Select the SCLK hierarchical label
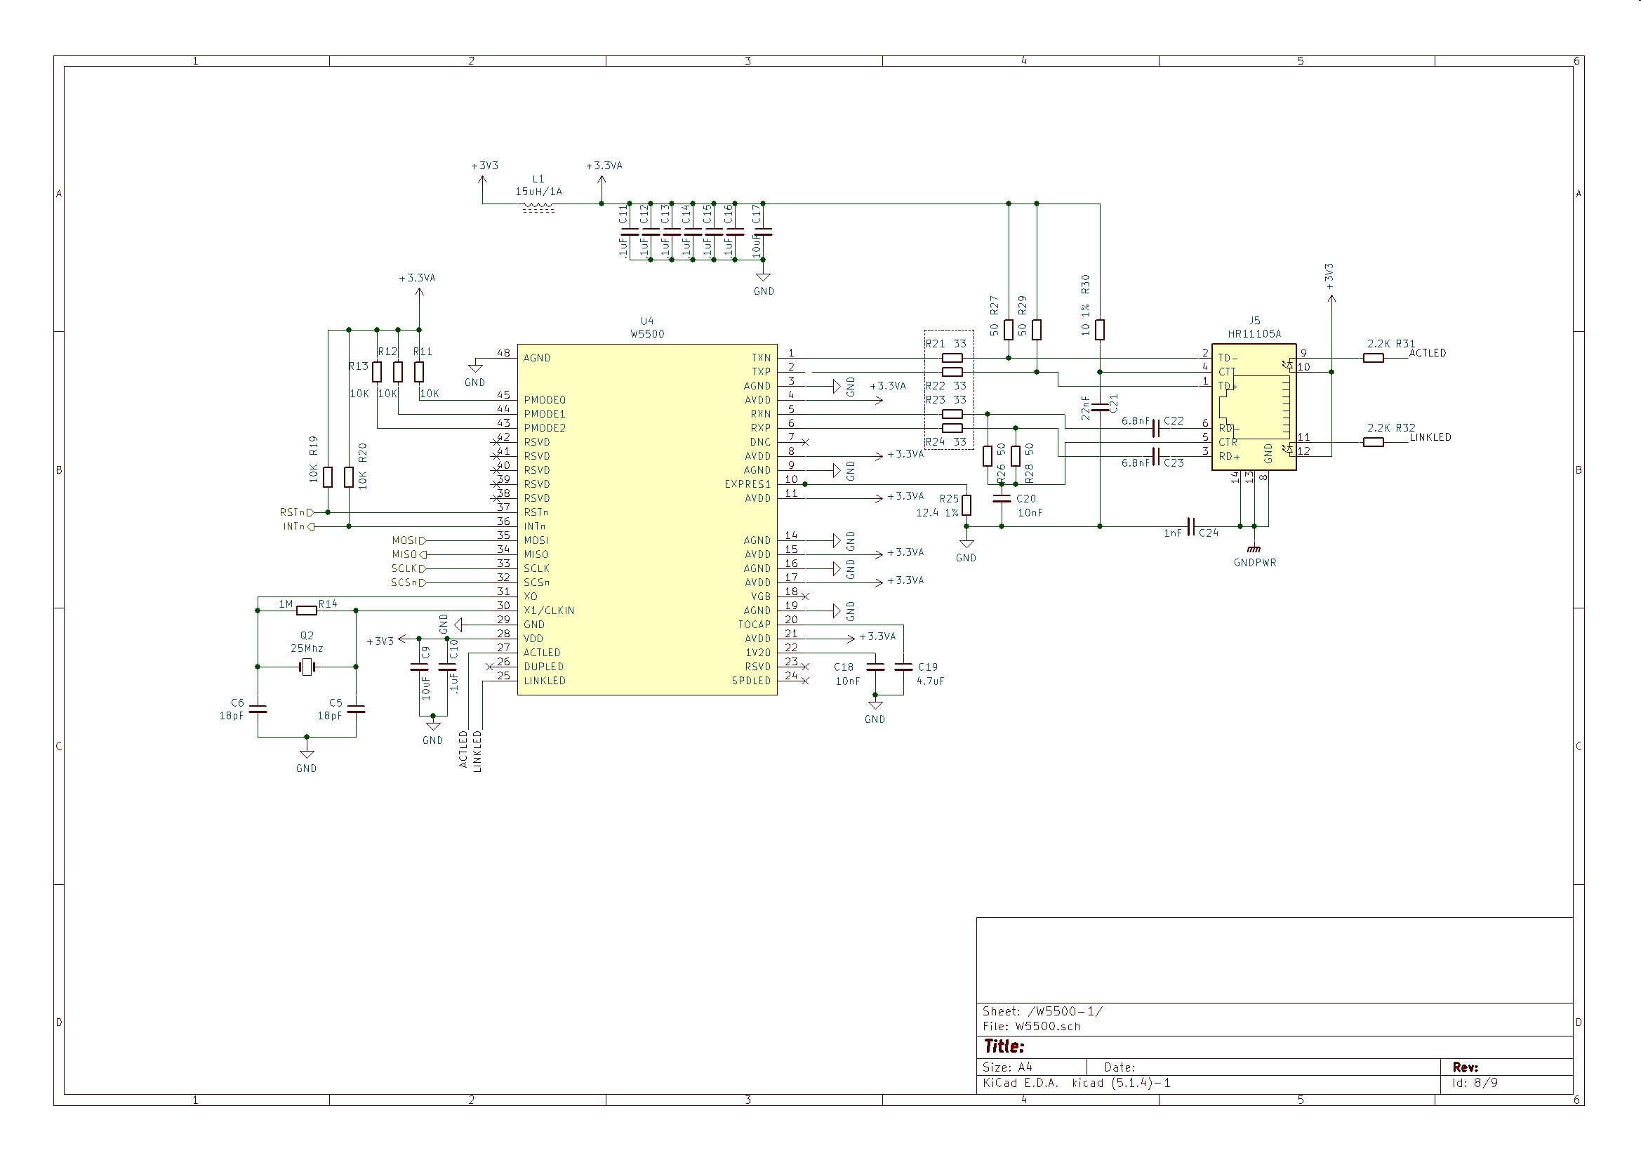Screen dimensions: 1641x1160 pyautogui.click(x=408, y=569)
